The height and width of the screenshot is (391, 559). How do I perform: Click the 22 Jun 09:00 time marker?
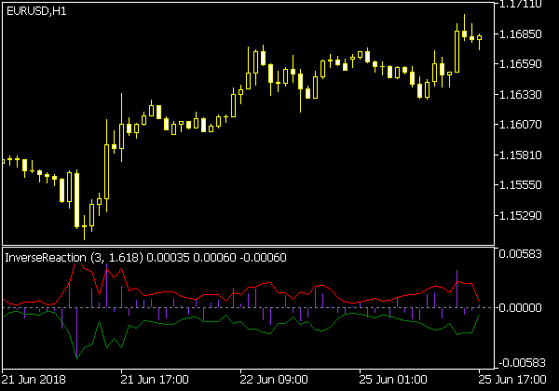click(x=274, y=380)
